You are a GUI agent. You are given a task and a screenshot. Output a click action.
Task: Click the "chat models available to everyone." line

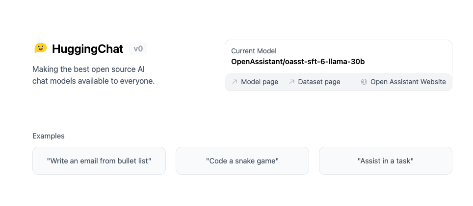pyautogui.click(x=93, y=81)
